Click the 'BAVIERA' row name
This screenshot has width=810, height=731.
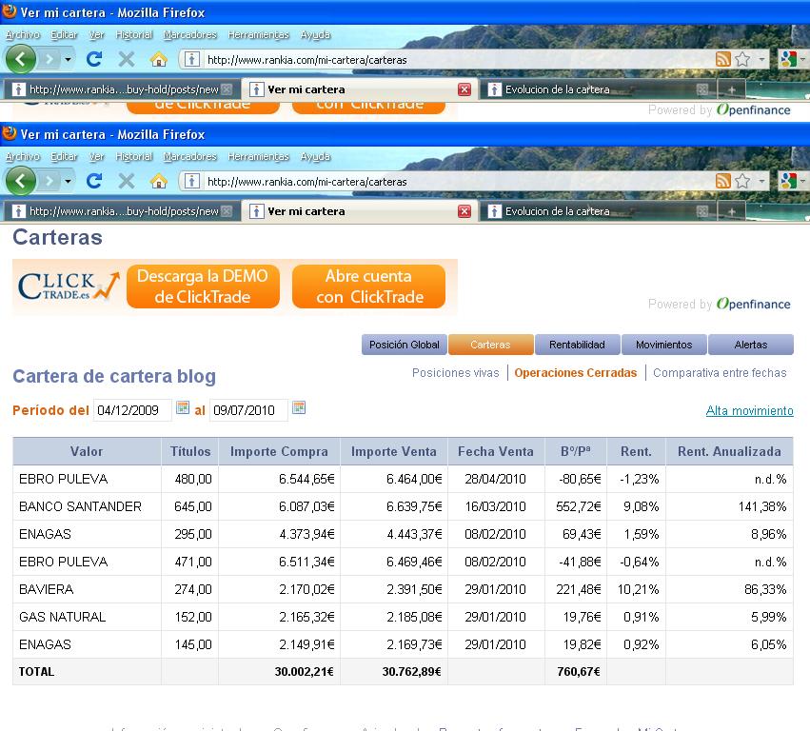pyautogui.click(x=46, y=589)
